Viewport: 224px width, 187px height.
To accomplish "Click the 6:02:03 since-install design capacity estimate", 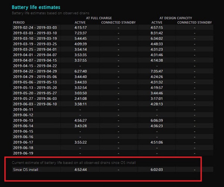I will click(x=156, y=170).
